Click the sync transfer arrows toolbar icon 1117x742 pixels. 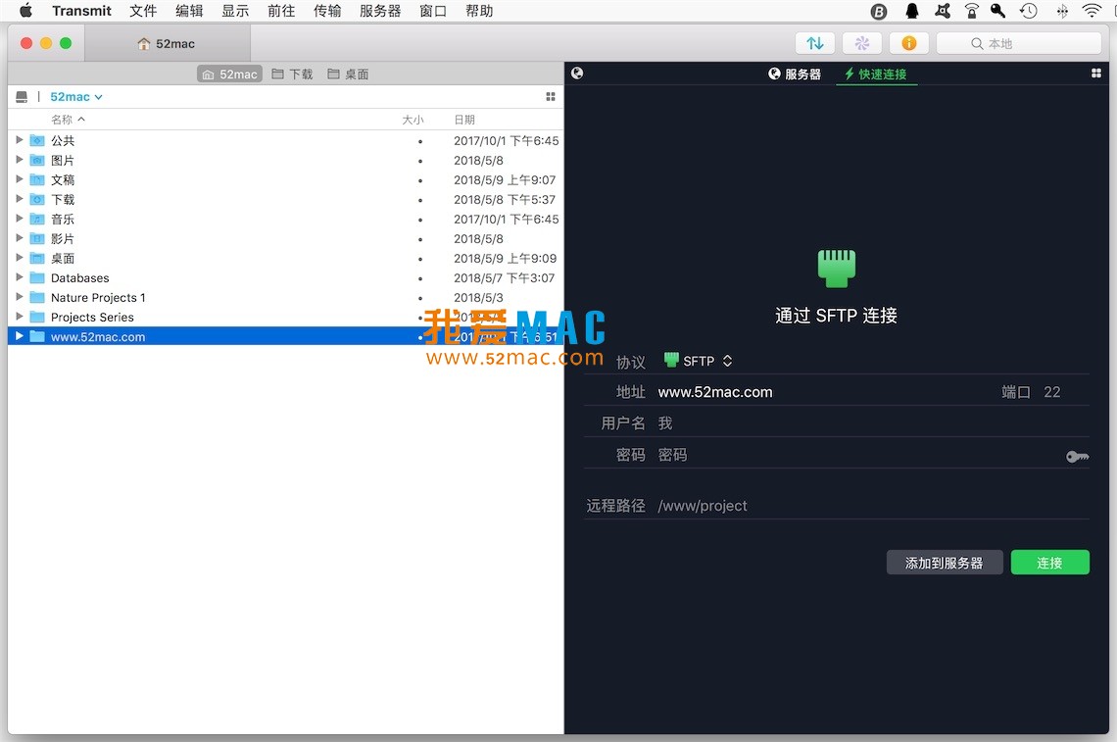pyautogui.click(x=815, y=43)
